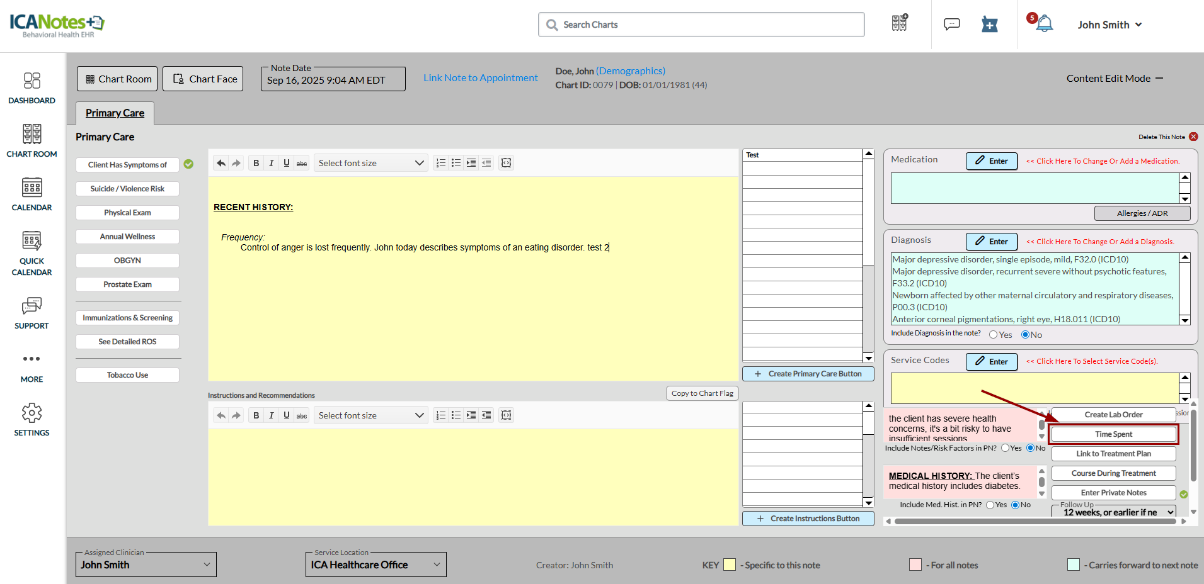Toggle bold in upper editor toolbar
1204x584 pixels.
[256, 163]
